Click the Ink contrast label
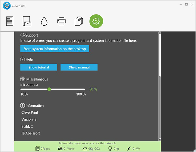This screenshot has width=196, height=152. (x=29, y=85)
